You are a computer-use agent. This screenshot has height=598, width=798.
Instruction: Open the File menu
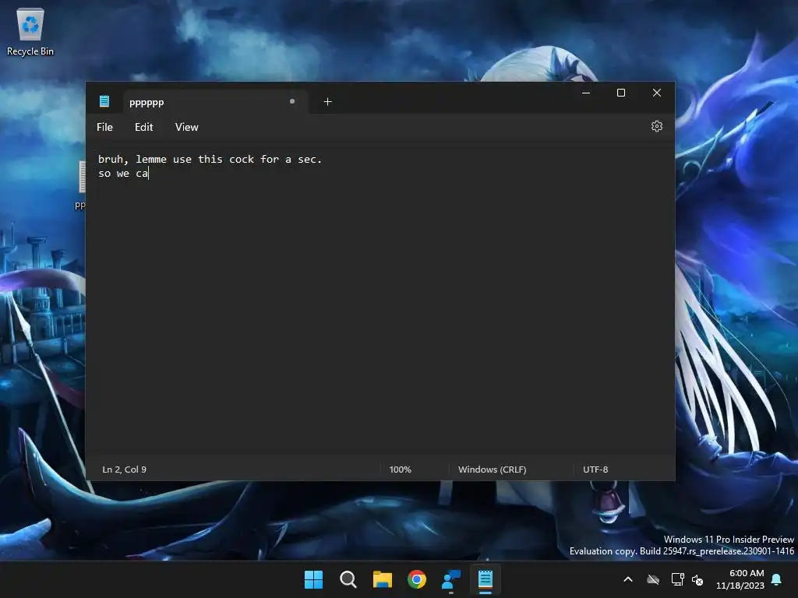coord(105,127)
